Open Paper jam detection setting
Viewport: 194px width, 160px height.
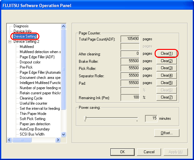[35, 124]
